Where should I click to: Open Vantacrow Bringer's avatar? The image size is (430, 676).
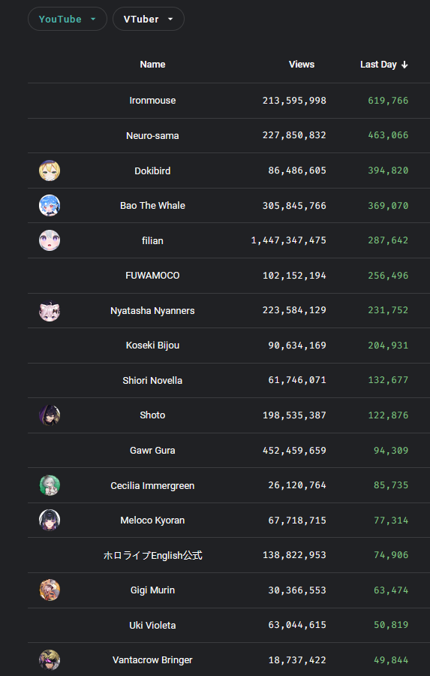click(x=50, y=660)
